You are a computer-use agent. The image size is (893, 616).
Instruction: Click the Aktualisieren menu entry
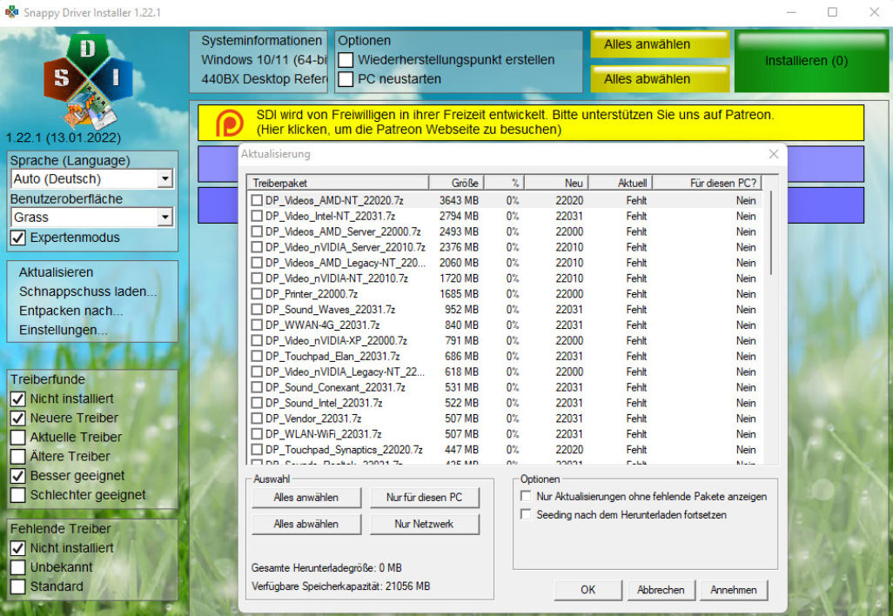click(56, 272)
